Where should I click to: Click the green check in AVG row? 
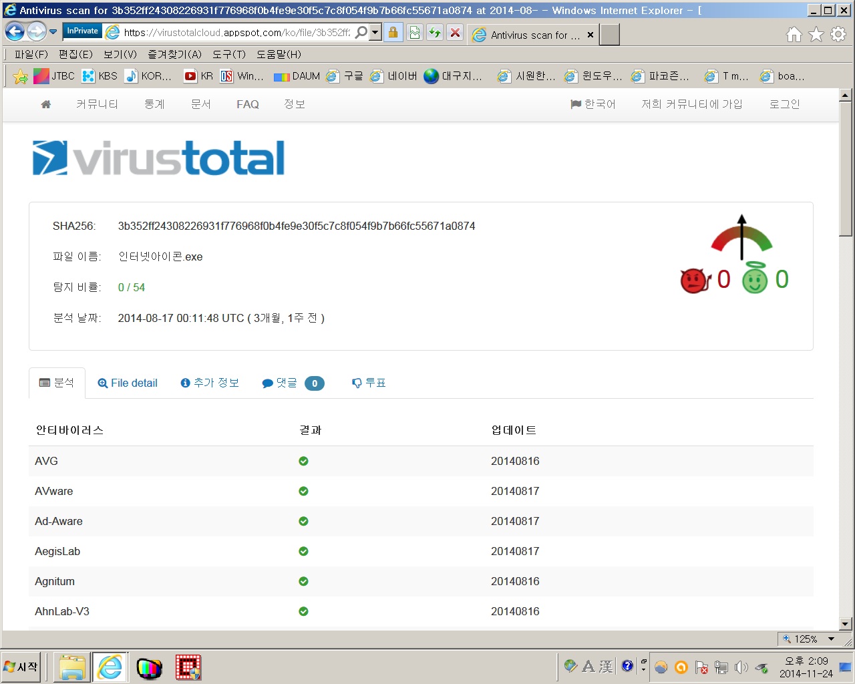pyautogui.click(x=303, y=461)
